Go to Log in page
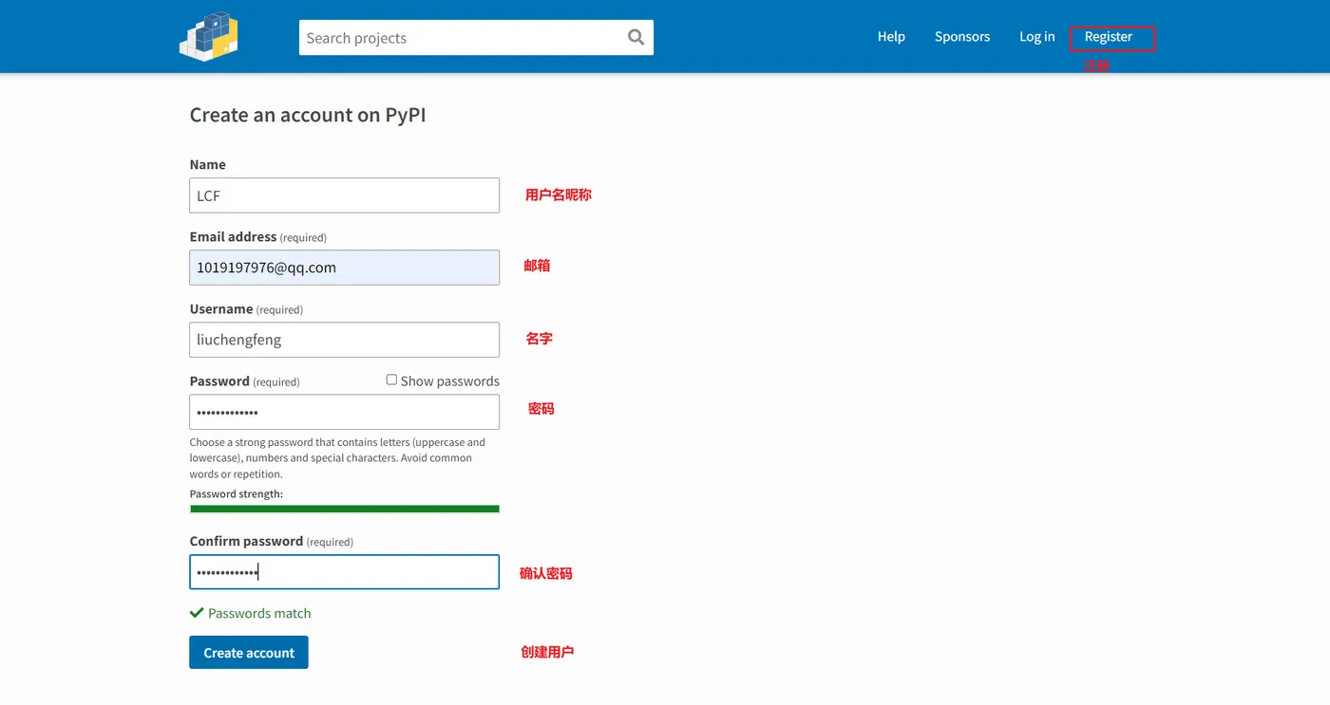This screenshot has height=705, width=1330. [x=1036, y=36]
